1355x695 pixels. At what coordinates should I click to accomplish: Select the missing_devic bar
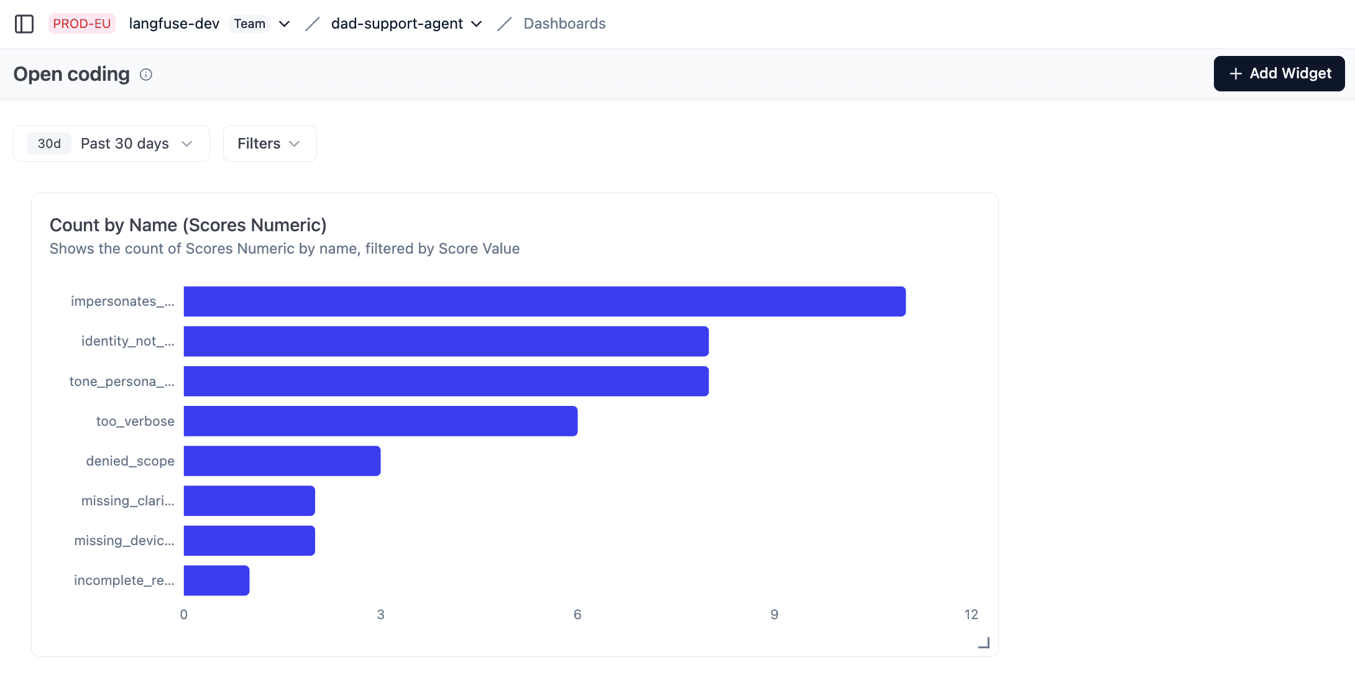249,541
